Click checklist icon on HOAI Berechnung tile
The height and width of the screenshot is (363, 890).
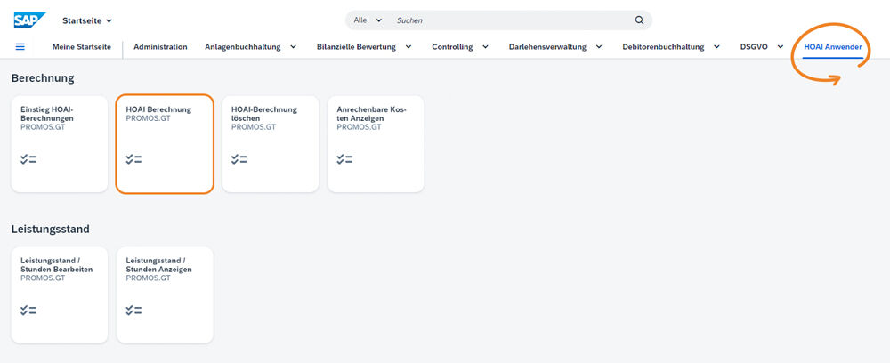[x=133, y=159]
